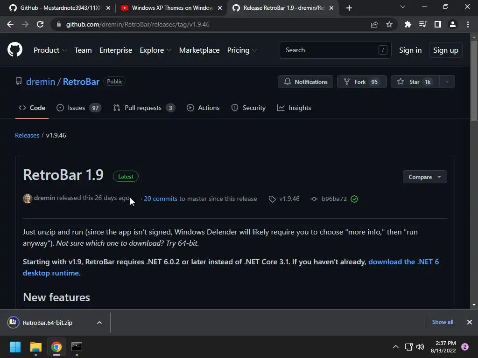Open the Issues tab
Viewport: 478px width, 358px height.
click(79, 108)
